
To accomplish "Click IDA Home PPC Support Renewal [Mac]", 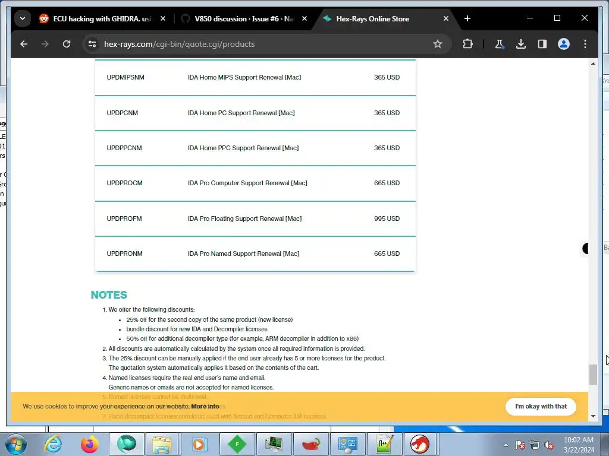I will 243,148.
